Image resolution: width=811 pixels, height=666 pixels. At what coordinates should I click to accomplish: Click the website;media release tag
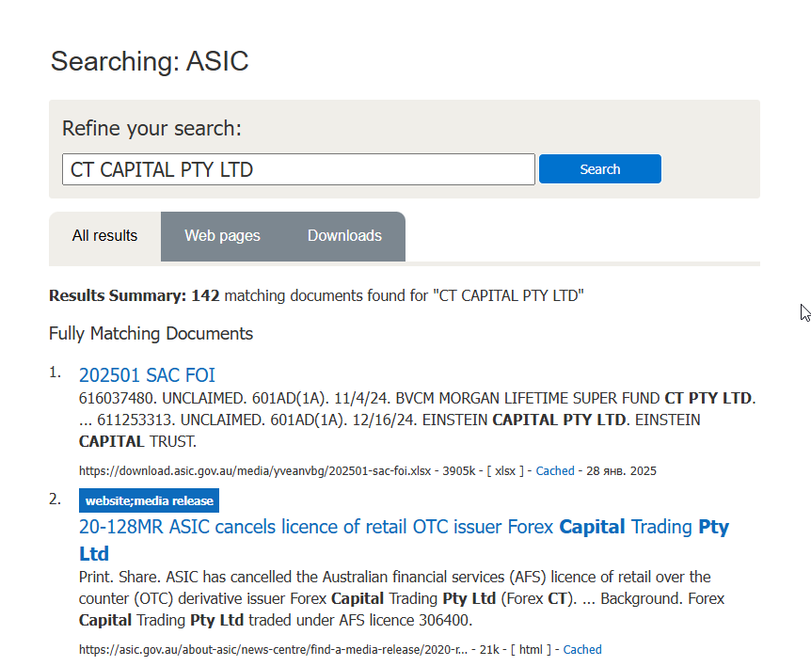pos(149,500)
